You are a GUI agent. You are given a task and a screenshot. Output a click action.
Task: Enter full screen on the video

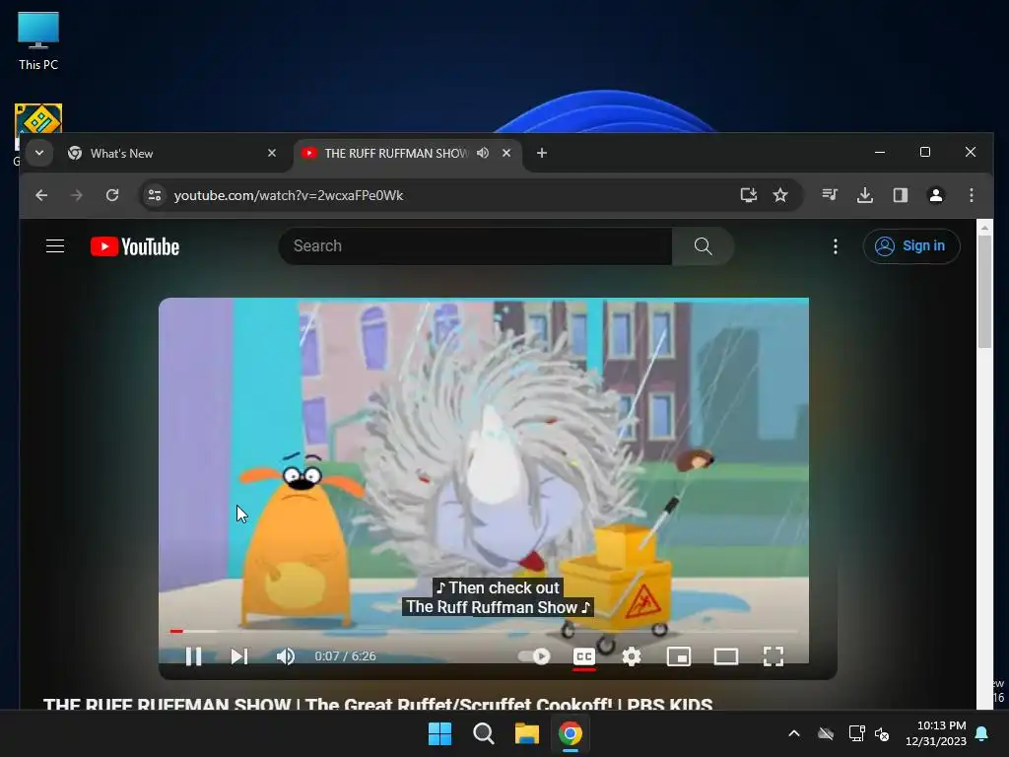(x=774, y=655)
